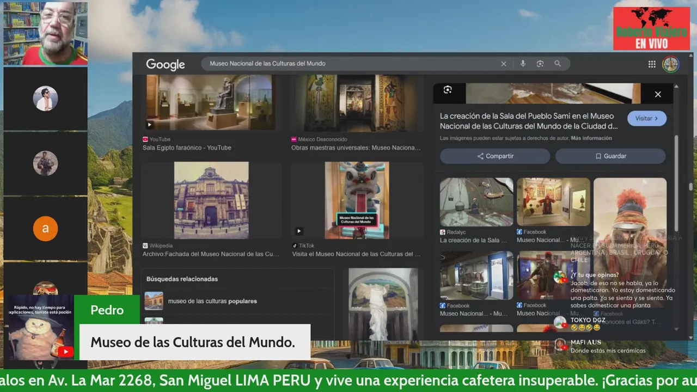Click the YouTube icon on cat image
This screenshot has width=697, height=392.
[65, 352]
